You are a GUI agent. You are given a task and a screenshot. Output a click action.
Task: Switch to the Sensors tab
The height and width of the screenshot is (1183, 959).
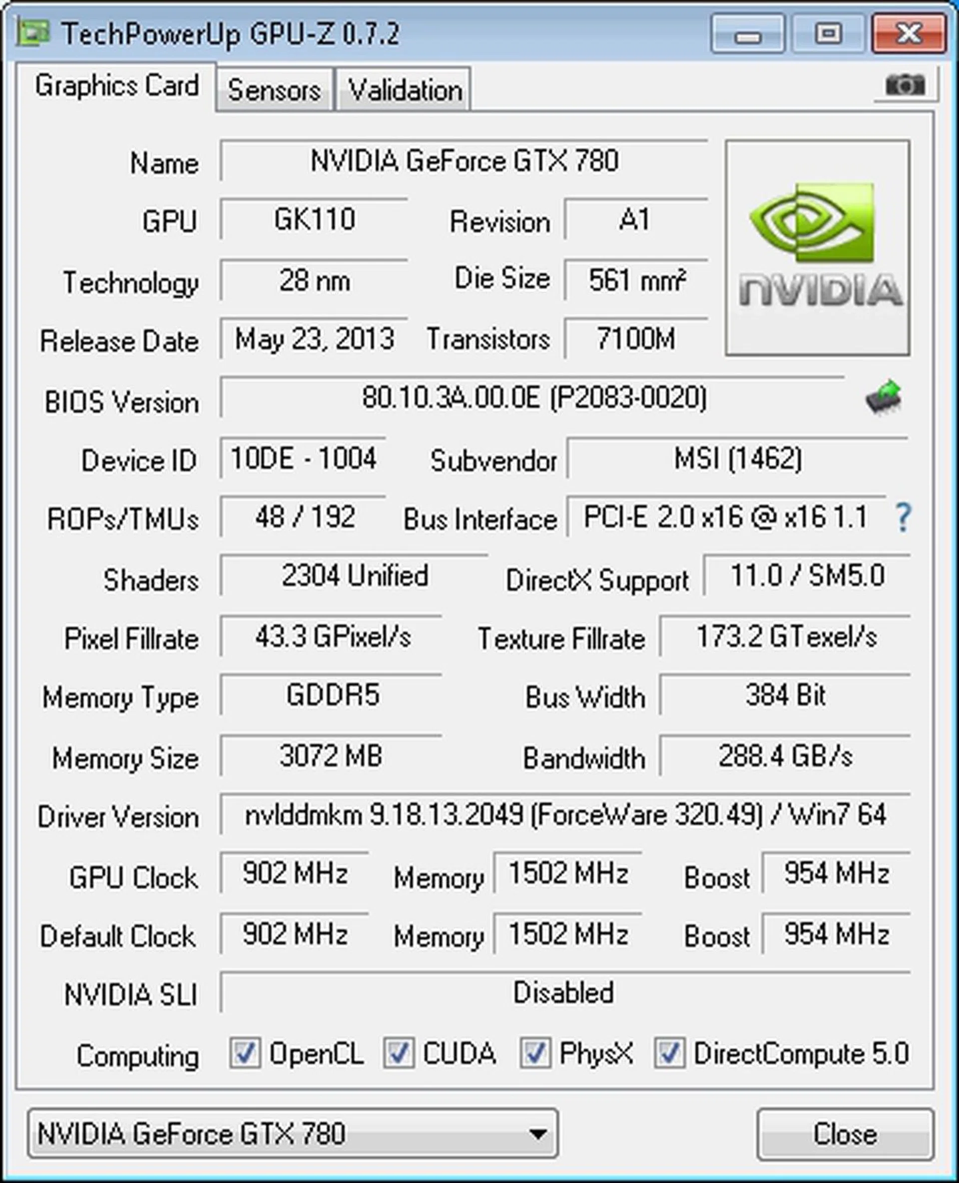[275, 89]
